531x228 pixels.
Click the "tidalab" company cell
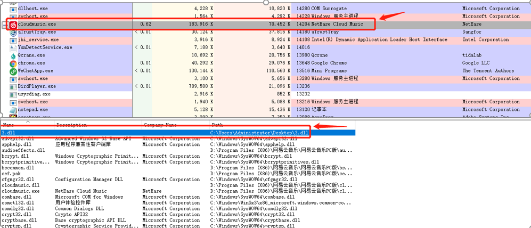pyautogui.click(x=472, y=55)
